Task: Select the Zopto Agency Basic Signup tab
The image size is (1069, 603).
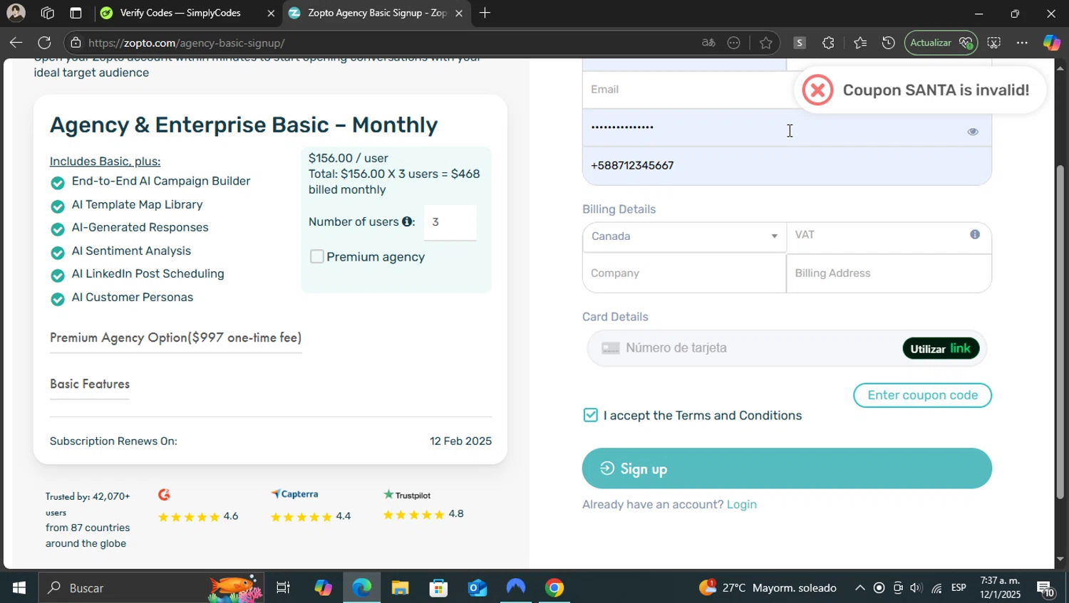Action: click(376, 13)
